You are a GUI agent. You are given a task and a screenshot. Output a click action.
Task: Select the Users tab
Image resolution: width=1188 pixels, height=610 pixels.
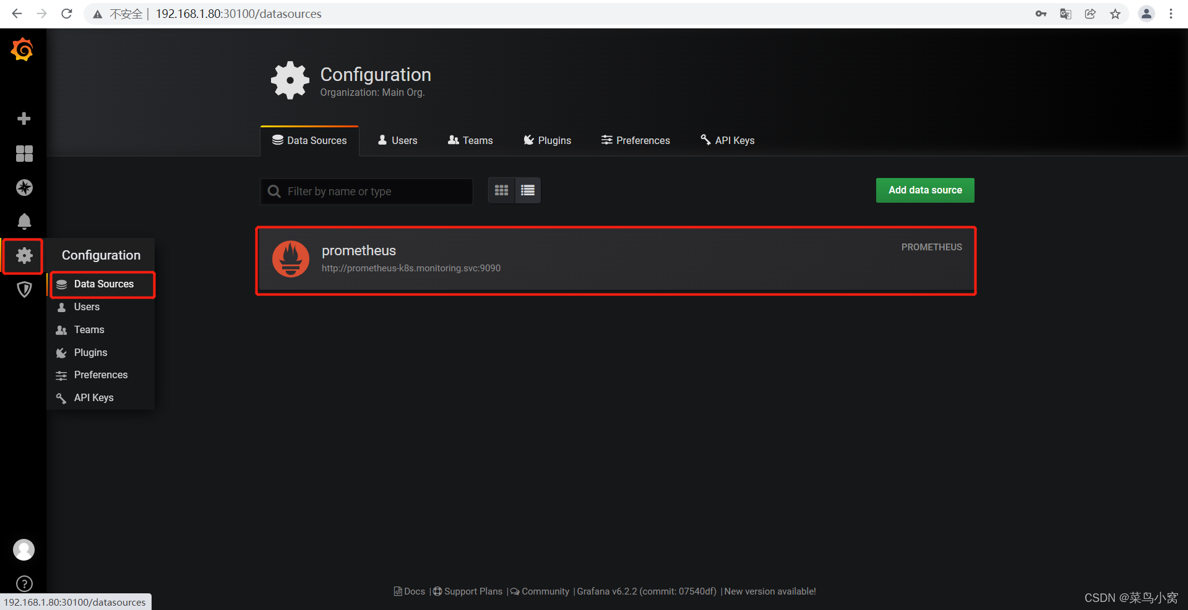coord(398,141)
